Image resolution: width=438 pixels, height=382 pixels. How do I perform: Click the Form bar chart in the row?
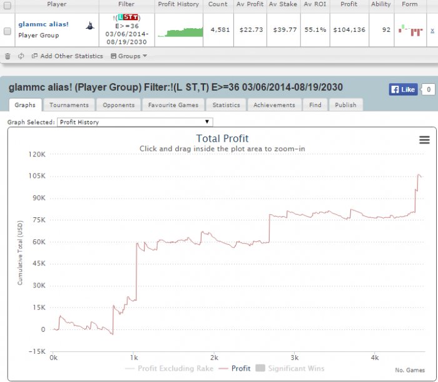[410, 30]
